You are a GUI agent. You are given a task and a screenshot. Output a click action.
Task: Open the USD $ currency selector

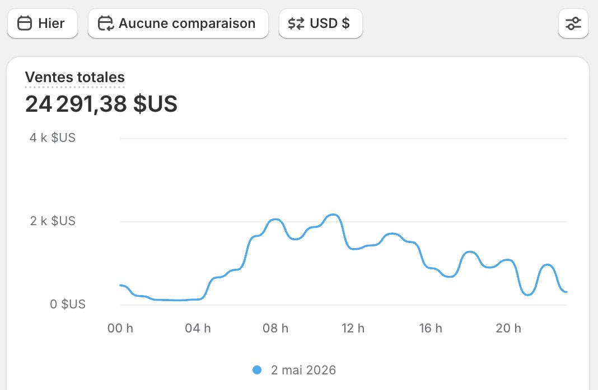point(320,23)
